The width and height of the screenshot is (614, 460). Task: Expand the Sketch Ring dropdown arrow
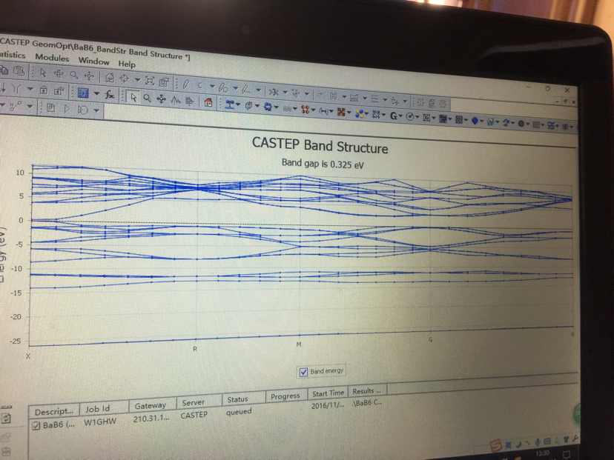[235, 88]
